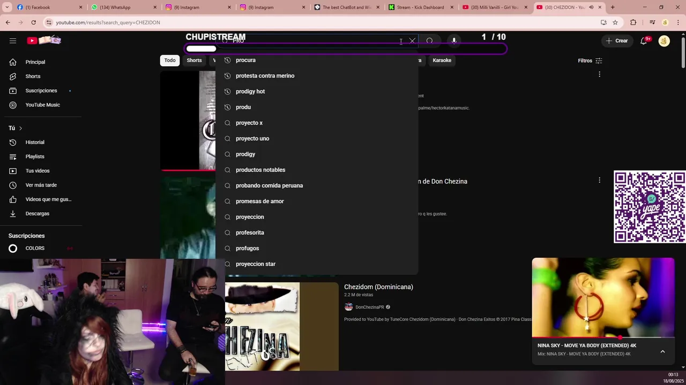Start voice search with the microphone
686x385 pixels.
tap(454, 41)
